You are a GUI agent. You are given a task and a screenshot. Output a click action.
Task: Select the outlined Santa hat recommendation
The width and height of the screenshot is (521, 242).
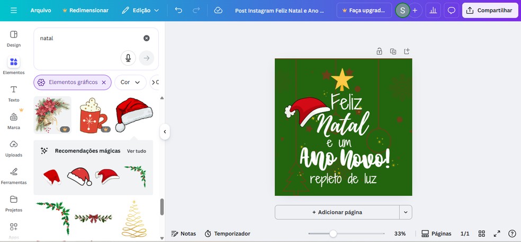click(80, 176)
